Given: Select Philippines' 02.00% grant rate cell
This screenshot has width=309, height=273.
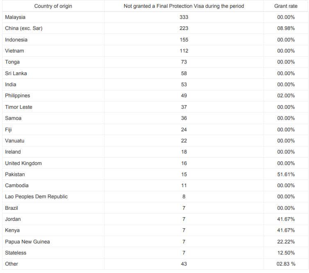Looking at the screenshot, I should [x=286, y=96].
